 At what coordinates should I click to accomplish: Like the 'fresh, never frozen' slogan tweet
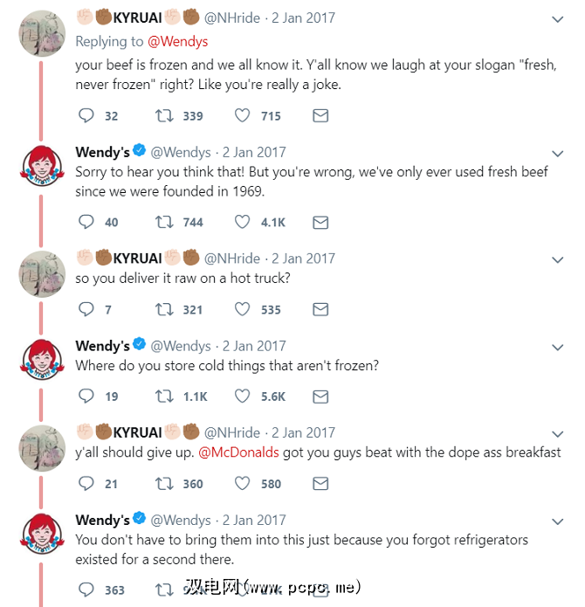242,115
